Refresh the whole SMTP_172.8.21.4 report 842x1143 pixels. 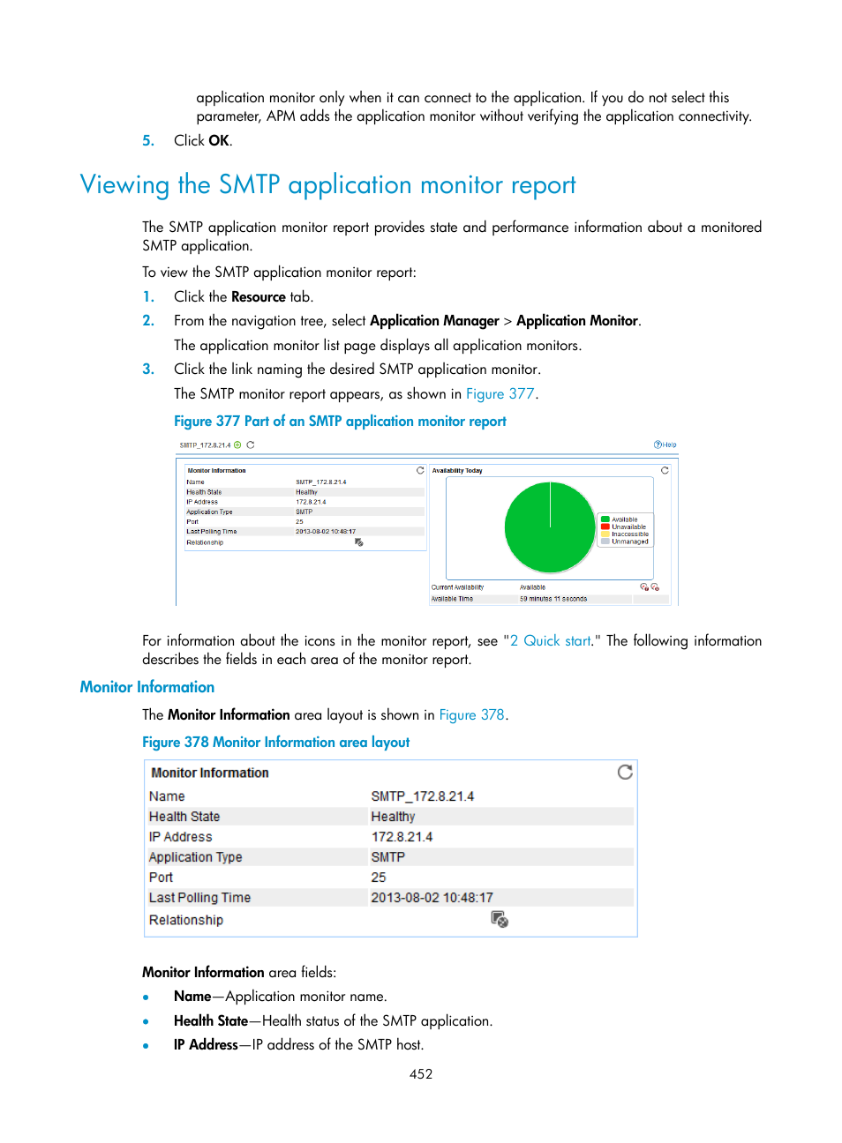point(251,445)
